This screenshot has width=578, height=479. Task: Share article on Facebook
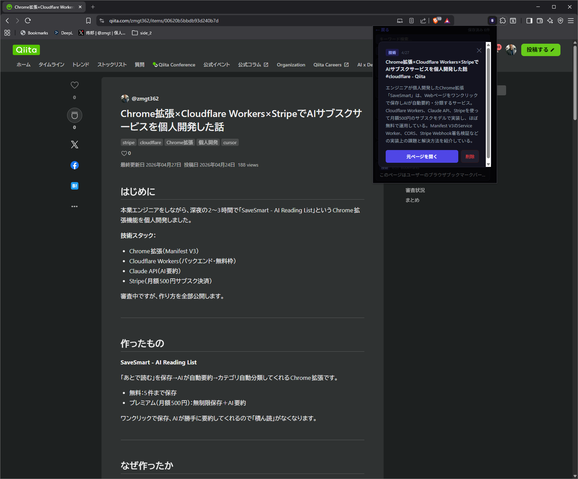[x=75, y=165]
